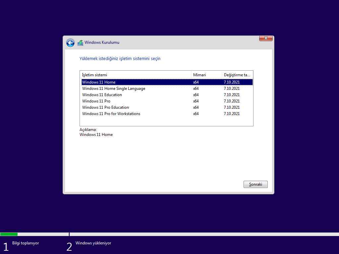Screen dimensions: 339x254
Task: Select Windows 11 Home Single Language
Action: [114, 89]
